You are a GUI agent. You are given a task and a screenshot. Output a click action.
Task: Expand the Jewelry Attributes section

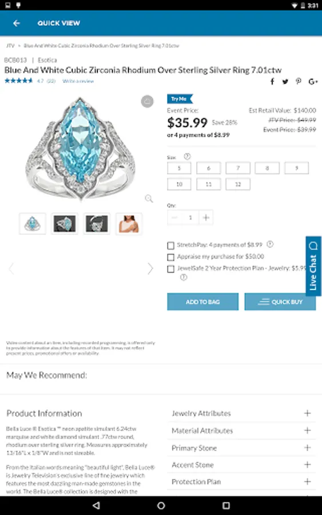[x=241, y=413]
